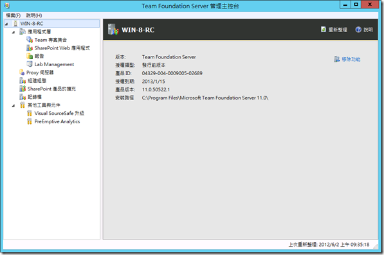Click the Proxy 伺服器 icon
Screen dimensions: 384x255
[x=22, y=73]
